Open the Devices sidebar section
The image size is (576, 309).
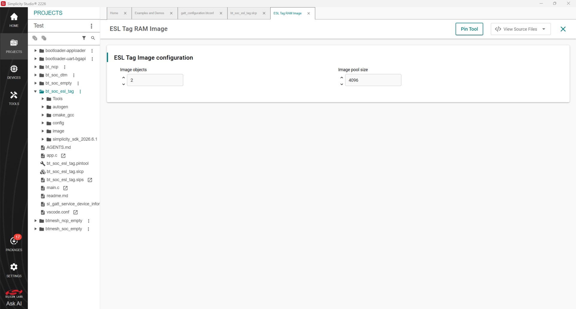tap(14, 72)
